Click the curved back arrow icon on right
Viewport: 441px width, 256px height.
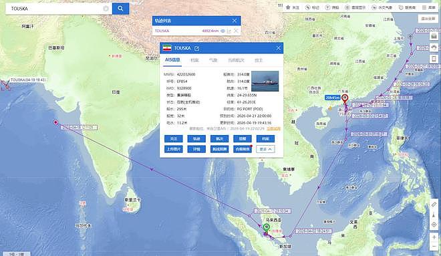pyautogui.click(x=434, y=47)
